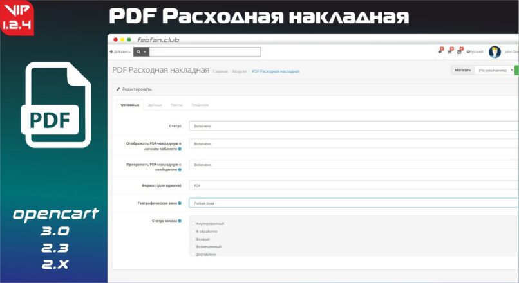
Task: Click the pencil icon beside Редактировать
Action: 118,89
